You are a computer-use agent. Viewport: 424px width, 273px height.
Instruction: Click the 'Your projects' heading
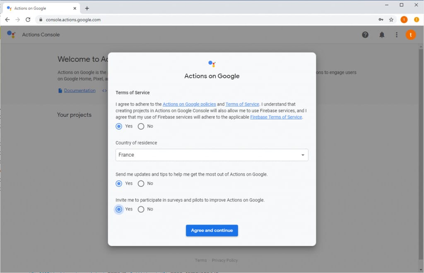[74, 115]
